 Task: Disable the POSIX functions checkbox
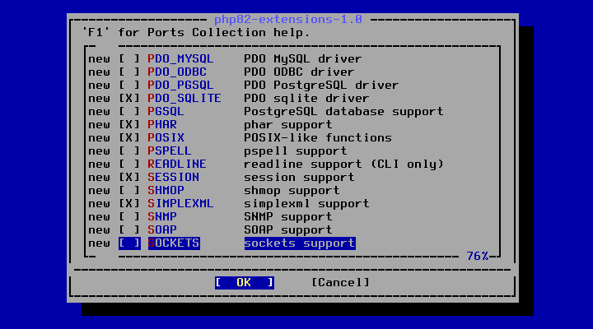point(129,138)
